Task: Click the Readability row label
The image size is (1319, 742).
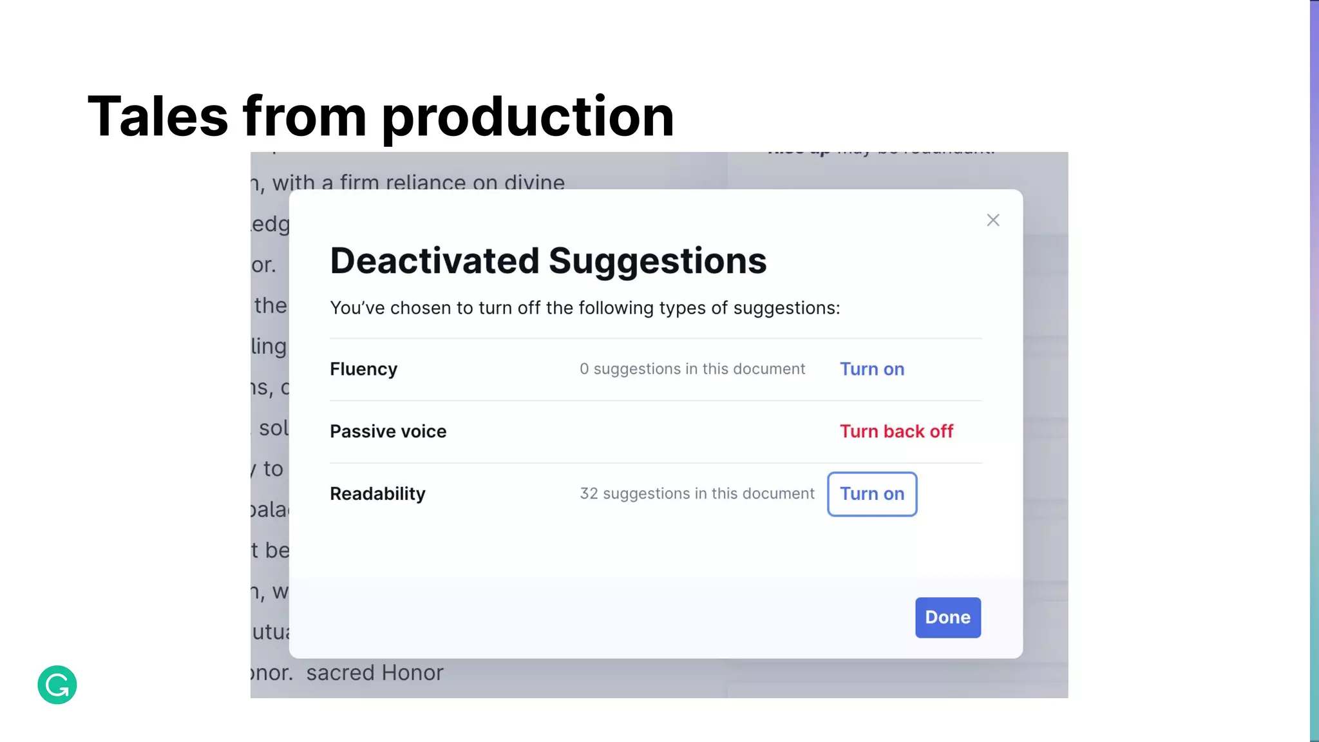Action: pos(377,494)
